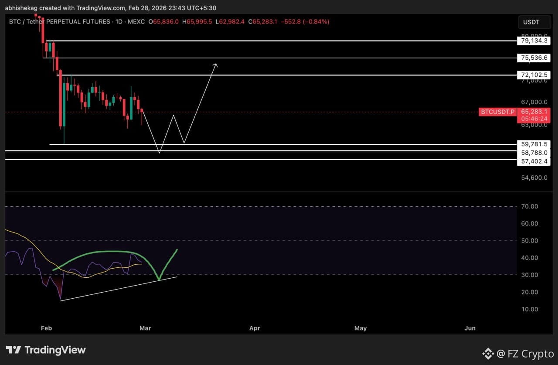This screenshot has width=558, height=365.
Task: Click the BTC / Tether PERPETUAL FUTURES symbol title
Action: click(x=60, y=21)
